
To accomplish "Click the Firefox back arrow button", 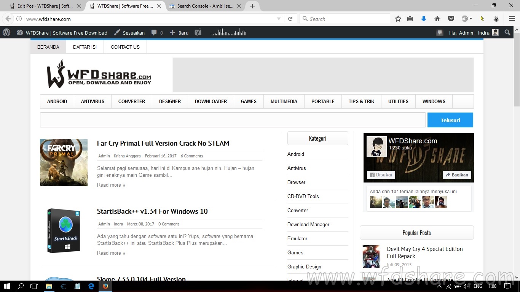I will click(8, 19).
